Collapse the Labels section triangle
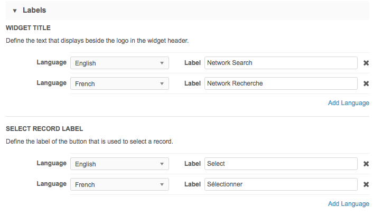Viewport: 373px width, 216px height. click(x=15, y=11)
